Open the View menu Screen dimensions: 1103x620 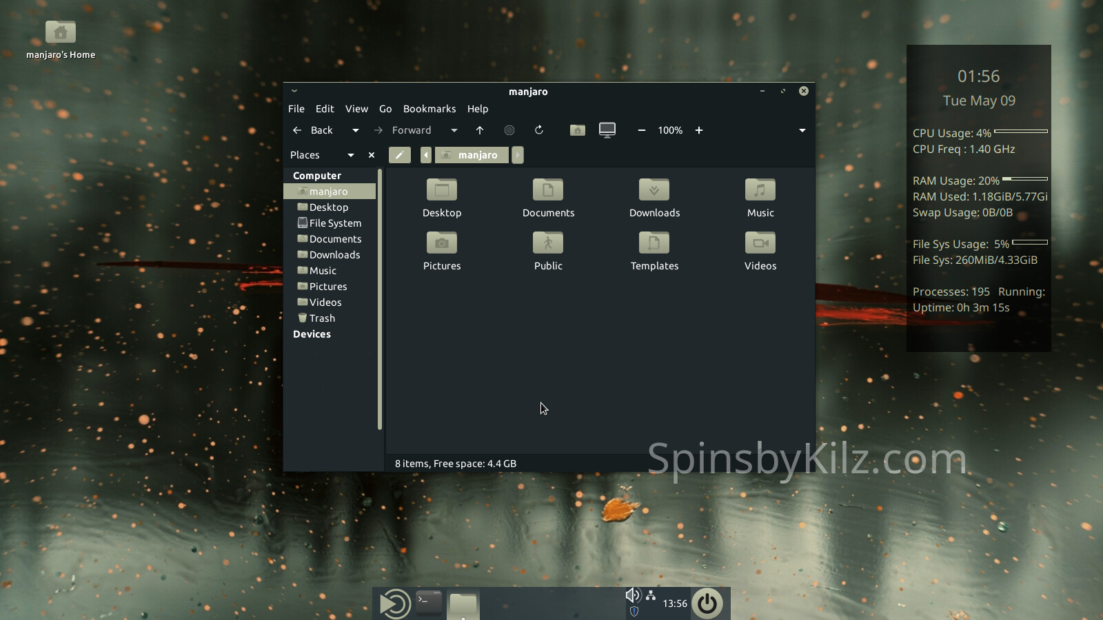[356, 109]
